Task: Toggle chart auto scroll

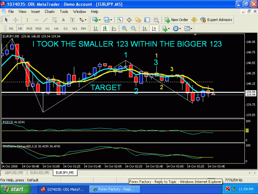Action: (145, 29)
